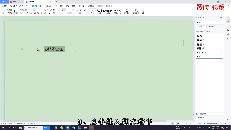Open the Windows Start menu

click(x=2, y=128)
